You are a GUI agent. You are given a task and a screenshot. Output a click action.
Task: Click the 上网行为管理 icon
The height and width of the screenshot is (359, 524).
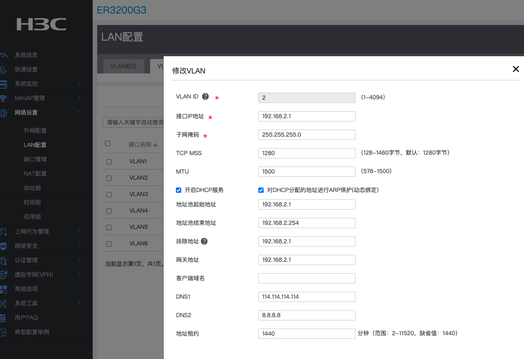click(3, 232)
